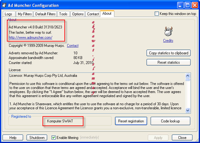Open the My Filters tab
The image size is (200, 143).
click(25, 14)
